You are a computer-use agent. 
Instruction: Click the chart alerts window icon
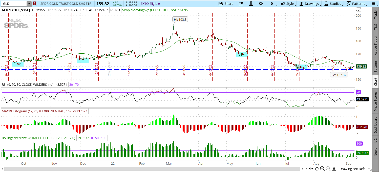point(241,4)
